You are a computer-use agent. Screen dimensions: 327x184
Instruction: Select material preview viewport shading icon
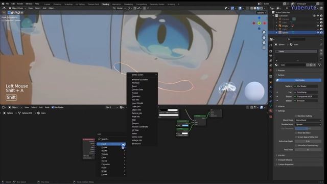[x=258, y=8]
